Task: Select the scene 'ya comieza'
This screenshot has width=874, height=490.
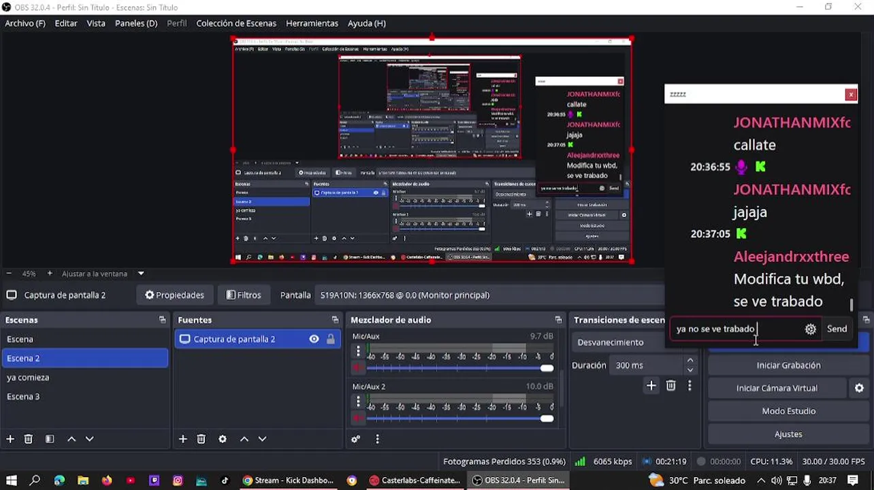Action: (85, 377)
